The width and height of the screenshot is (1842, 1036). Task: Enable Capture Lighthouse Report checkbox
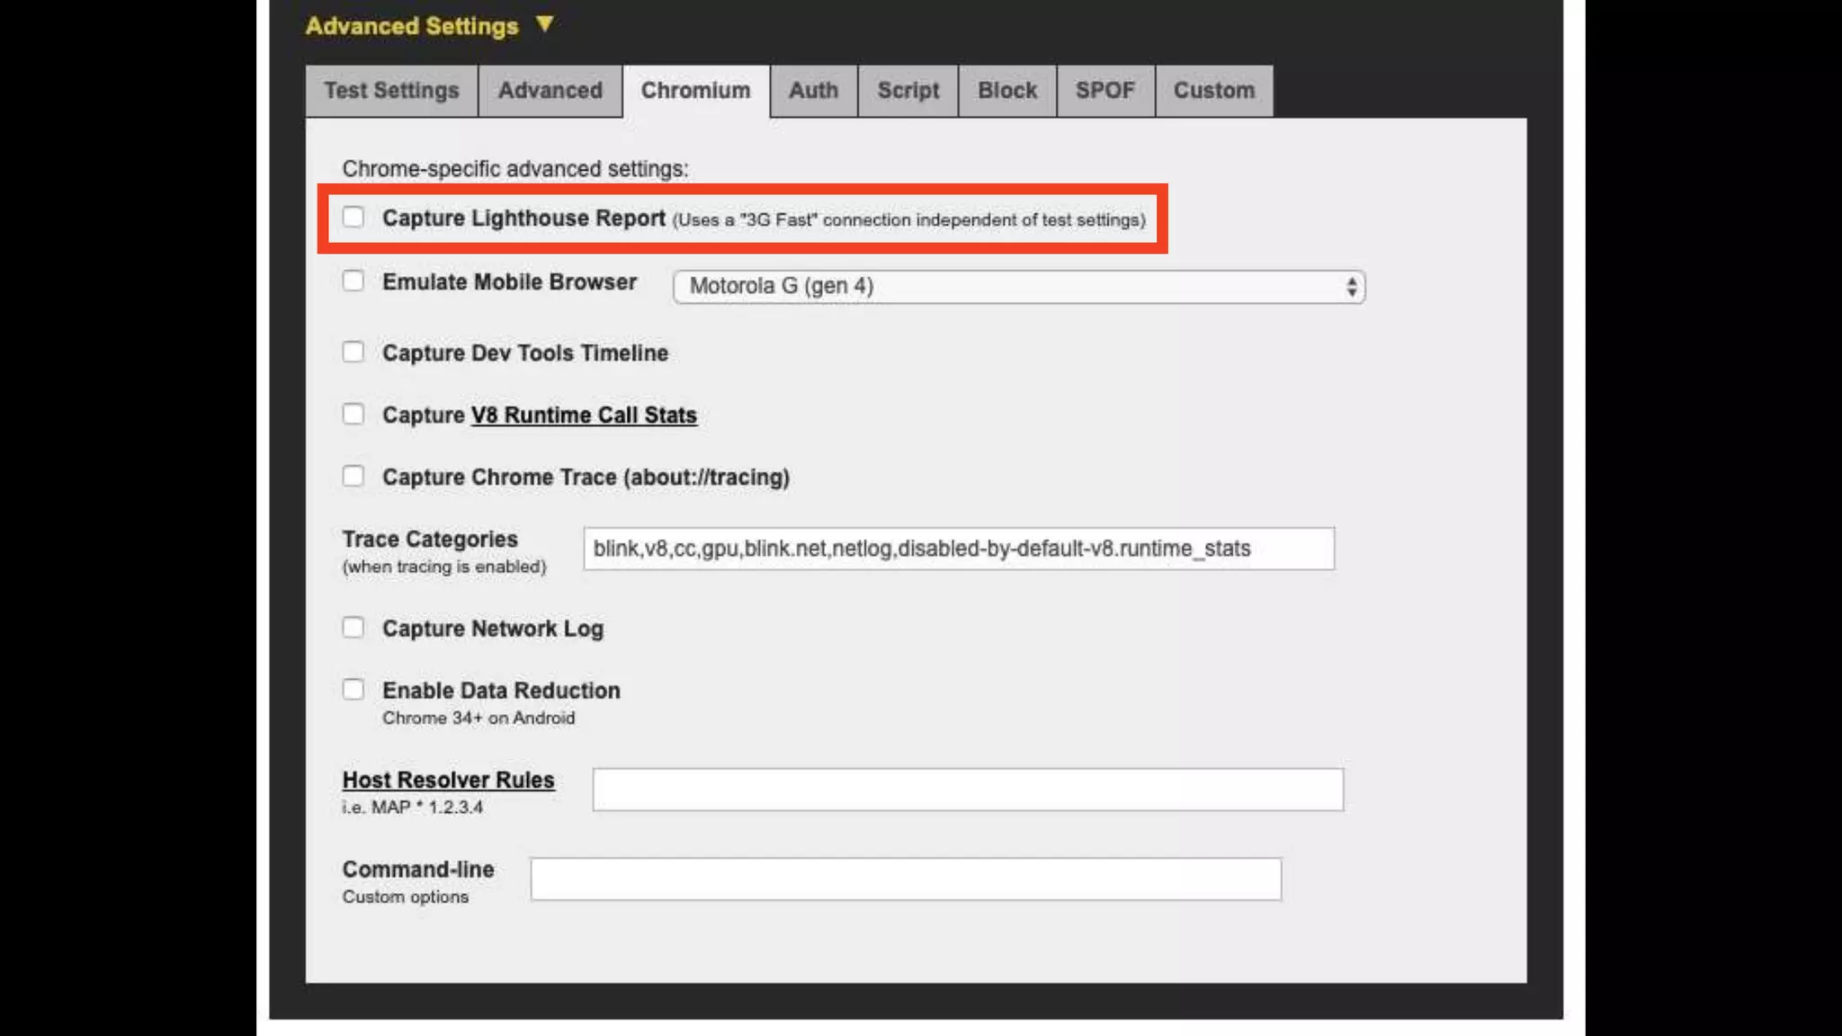[x=353, y=218]
